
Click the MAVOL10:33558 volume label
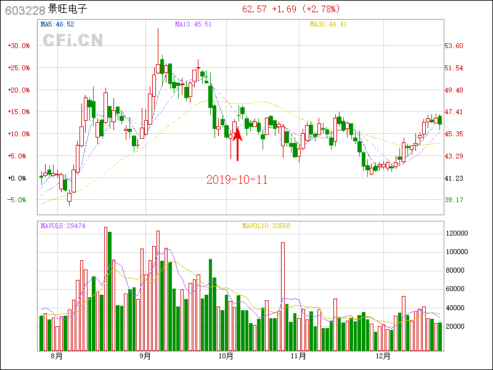click(x=266, y=226)
